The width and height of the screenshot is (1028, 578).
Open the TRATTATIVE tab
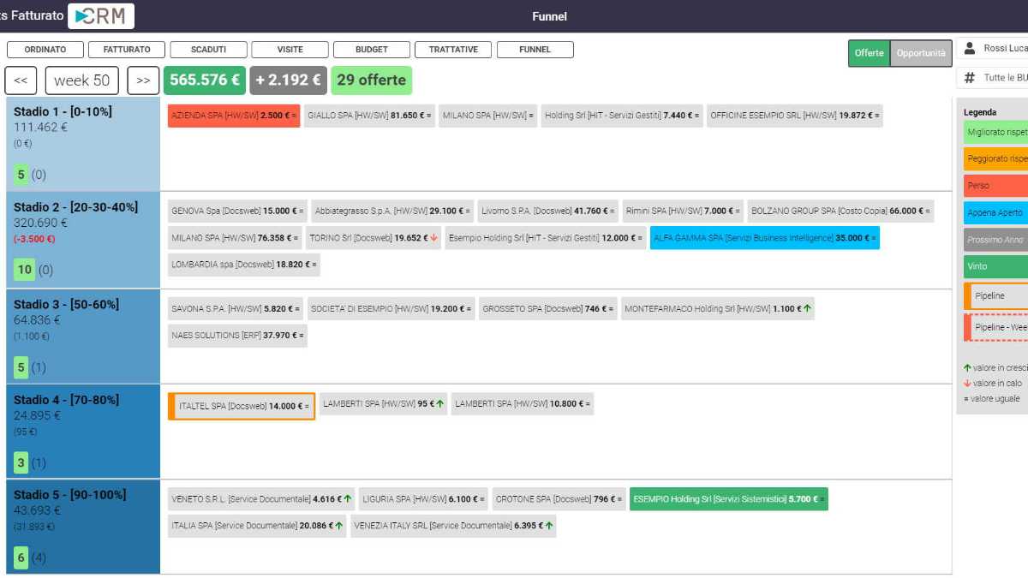coord(453,50)
